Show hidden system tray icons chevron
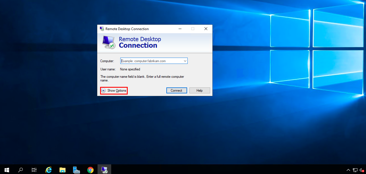 click(x=348, y=170)
